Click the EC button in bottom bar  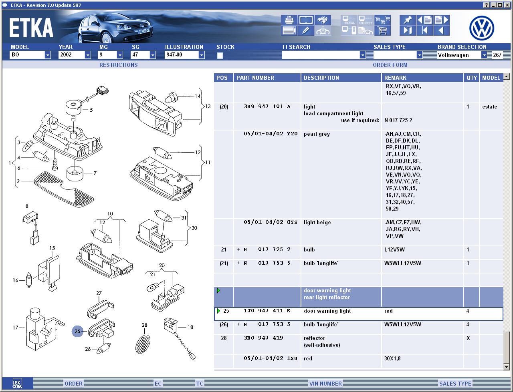click(158, 384)
